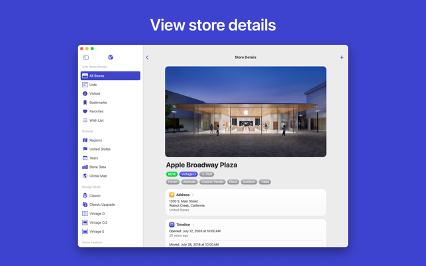Click the Global Map globe icon
Image resolution: width=426 pixels, height=266 pixels.
tap(85, 176)
